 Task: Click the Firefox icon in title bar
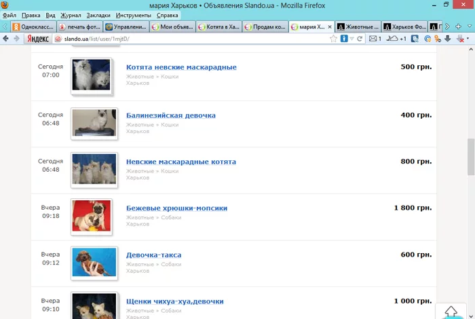tap(5, 5)
